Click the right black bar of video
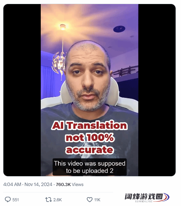The width and height of the screenshot is (181, 206). pos(157,90)
